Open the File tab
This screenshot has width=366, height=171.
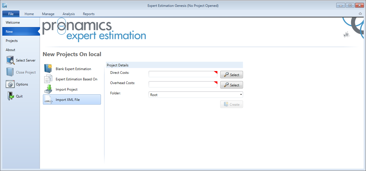point(11,14)
